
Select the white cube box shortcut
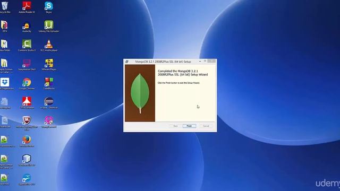tap(27, 160)
